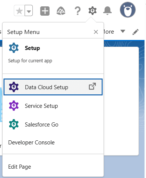Open the favorites list dropdown arrow
The image size is (146, 178).
29,11
